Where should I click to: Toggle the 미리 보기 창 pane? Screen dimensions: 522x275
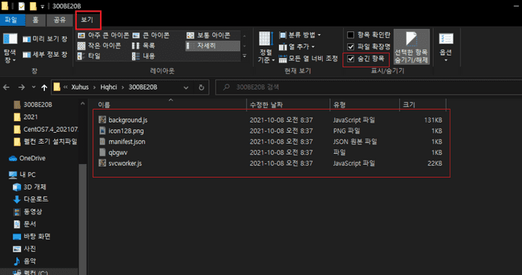[45, 39]
